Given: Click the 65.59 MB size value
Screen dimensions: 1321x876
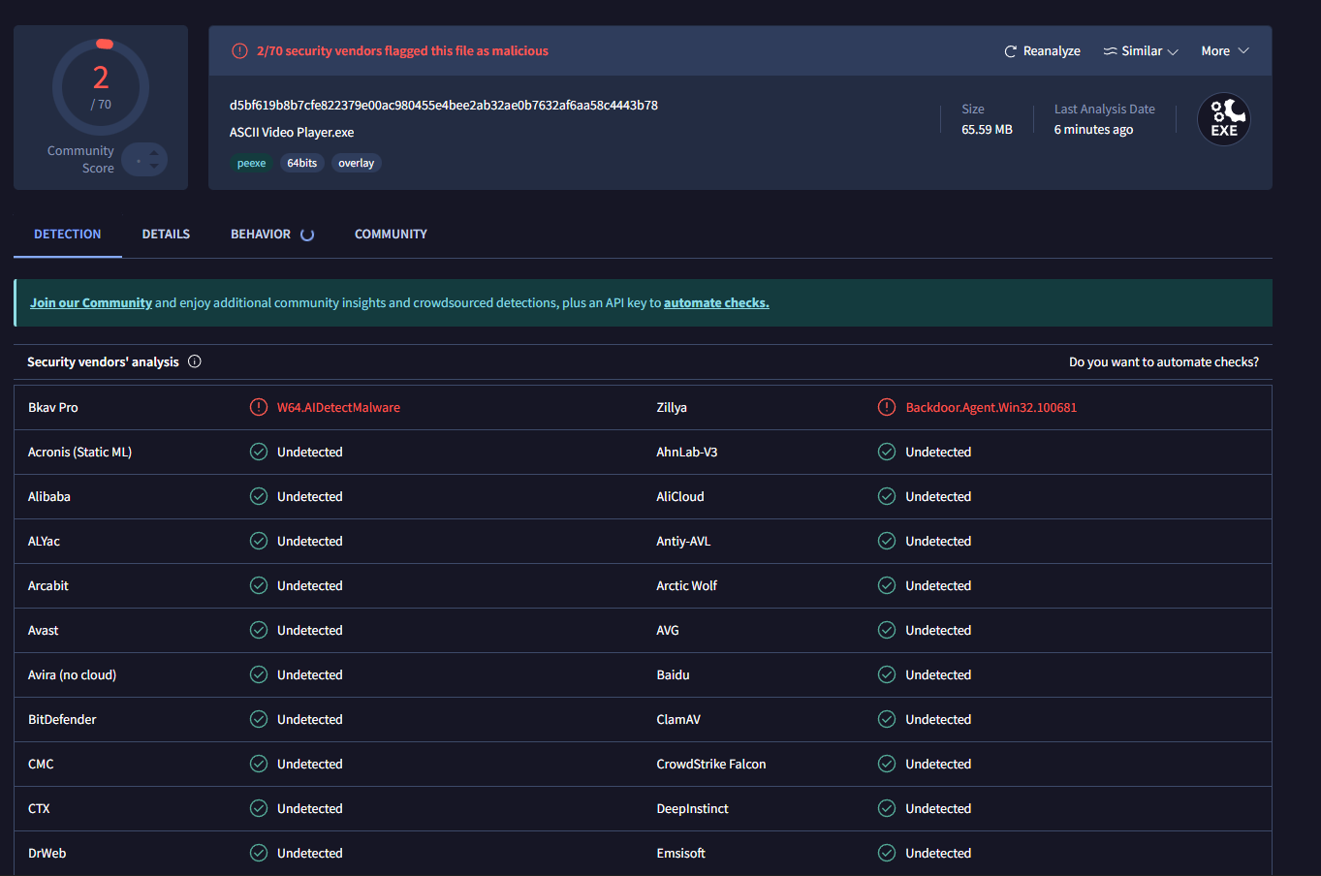Looking at the screenshot, I should [987, 130].
